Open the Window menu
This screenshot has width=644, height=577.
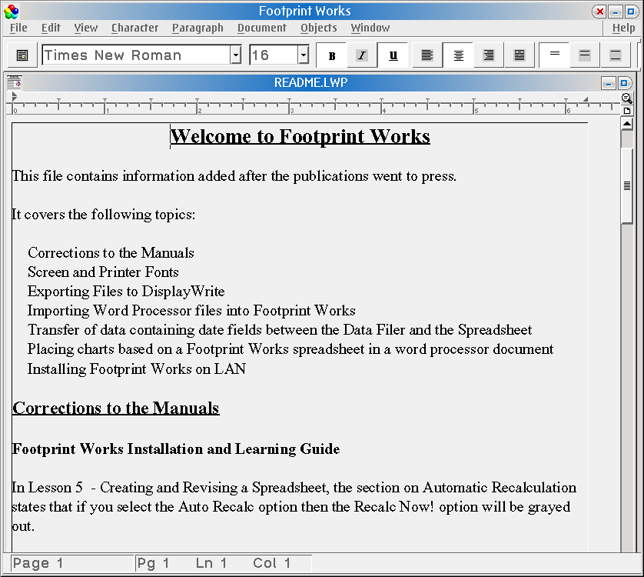point(370,28)
